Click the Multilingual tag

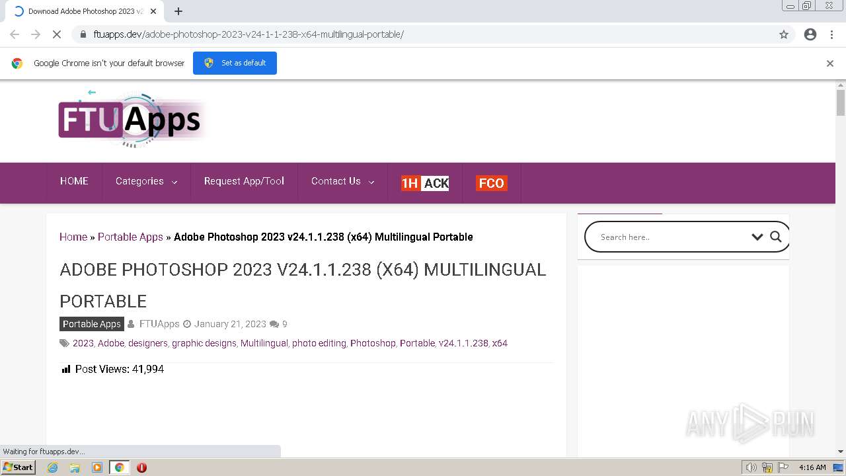264,343
